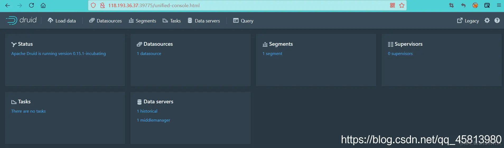Image resolution: width=504 pixels, height=148 pixels.
Task: Open the Legacy console menu
Action: tap(468, 21)
